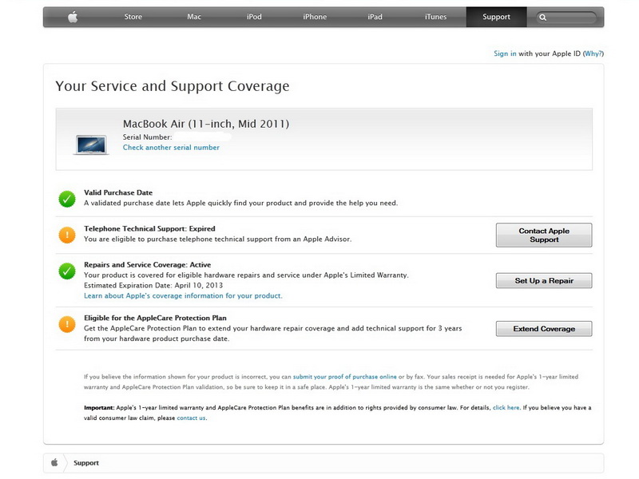The height and width of the screenshot is (479, 639).
Task: Click the MacBook Air product image
Action: 91,143
